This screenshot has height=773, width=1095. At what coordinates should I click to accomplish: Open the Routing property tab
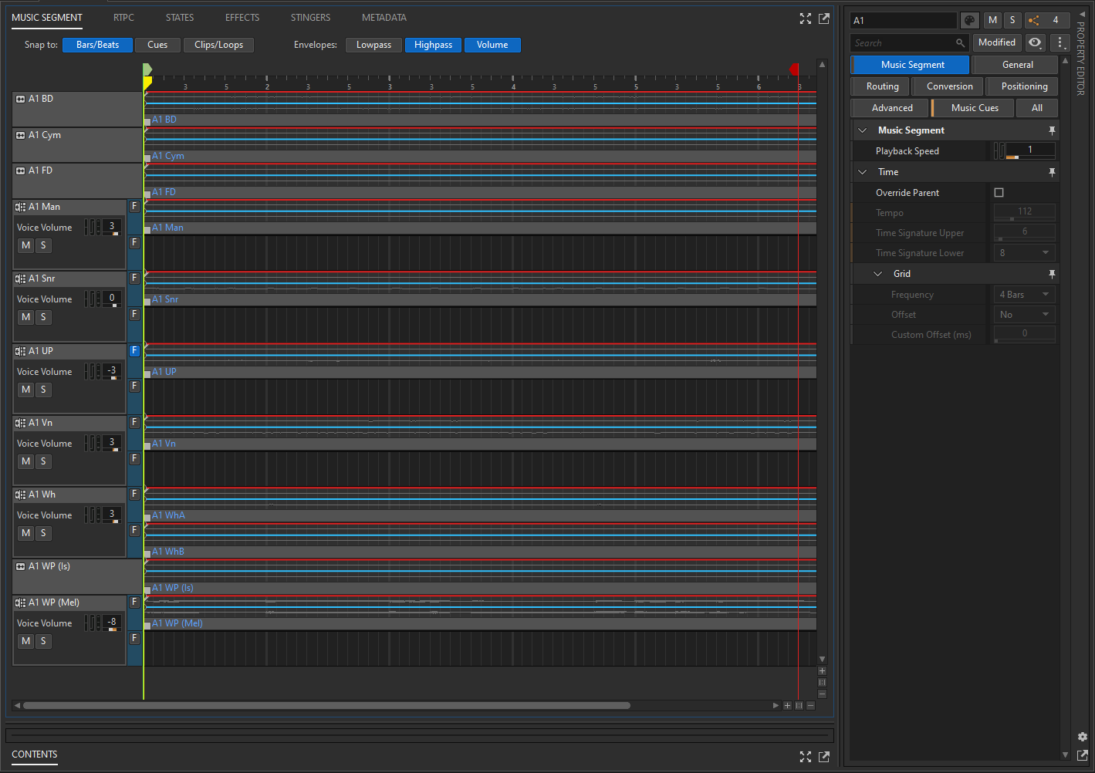point(882,86)
